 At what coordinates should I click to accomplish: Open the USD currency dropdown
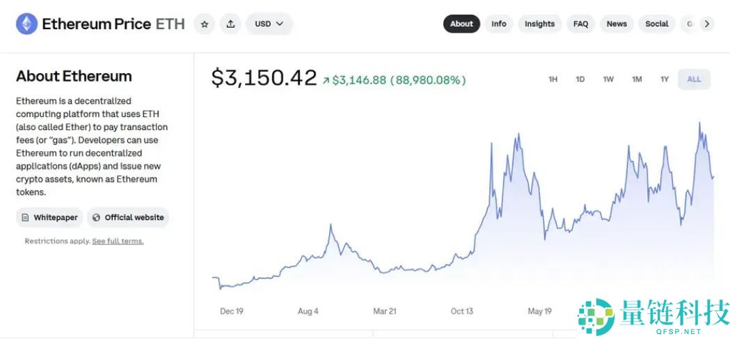269,24
